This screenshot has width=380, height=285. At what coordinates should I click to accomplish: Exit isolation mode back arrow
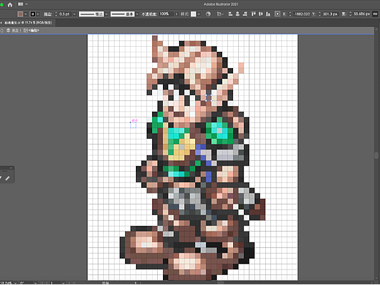(2, 31)
